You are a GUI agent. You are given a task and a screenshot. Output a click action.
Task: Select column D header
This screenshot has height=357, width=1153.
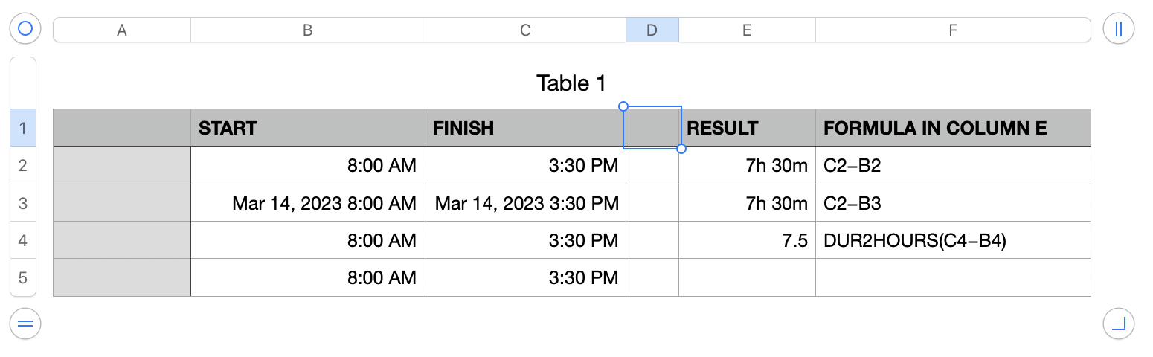tap(652, 30)
